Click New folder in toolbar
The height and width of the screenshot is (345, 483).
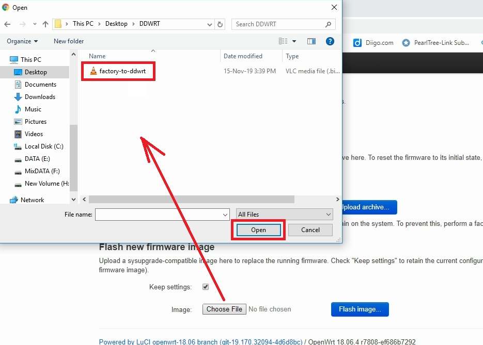[69, 41]
